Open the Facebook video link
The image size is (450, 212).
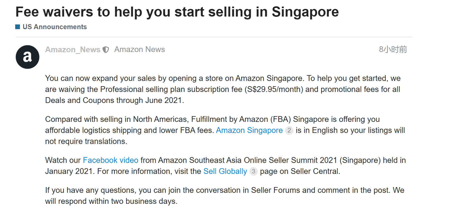click(x=110, y=160)
